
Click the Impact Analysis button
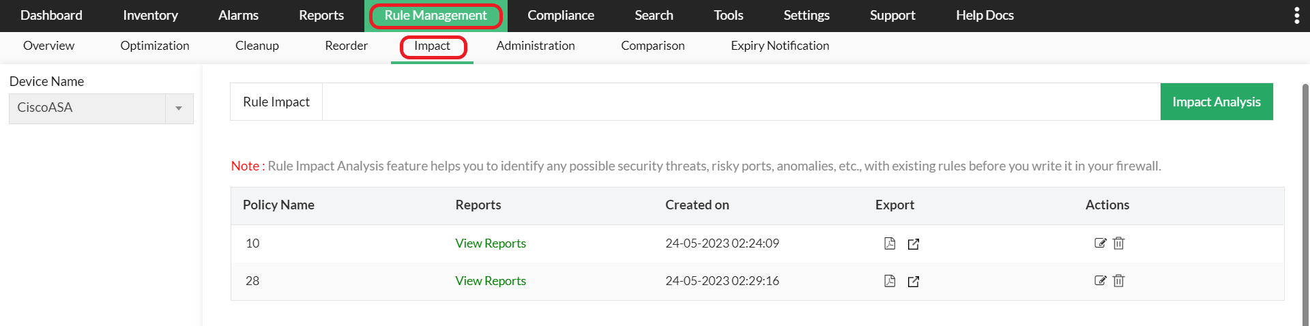pyautogui.click(x=1216, y=102)
